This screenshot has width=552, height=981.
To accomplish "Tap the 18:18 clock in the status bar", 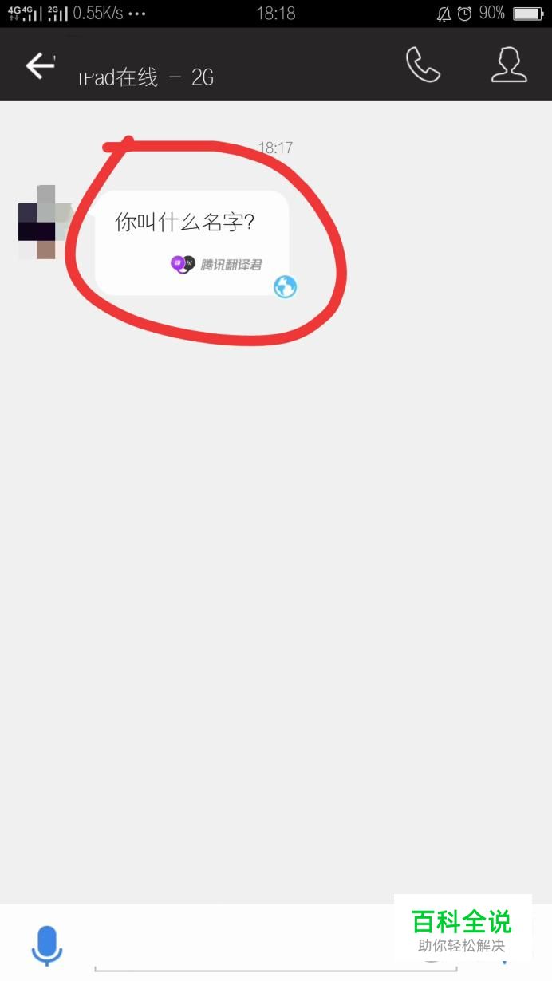I will (x=276, y=14).
